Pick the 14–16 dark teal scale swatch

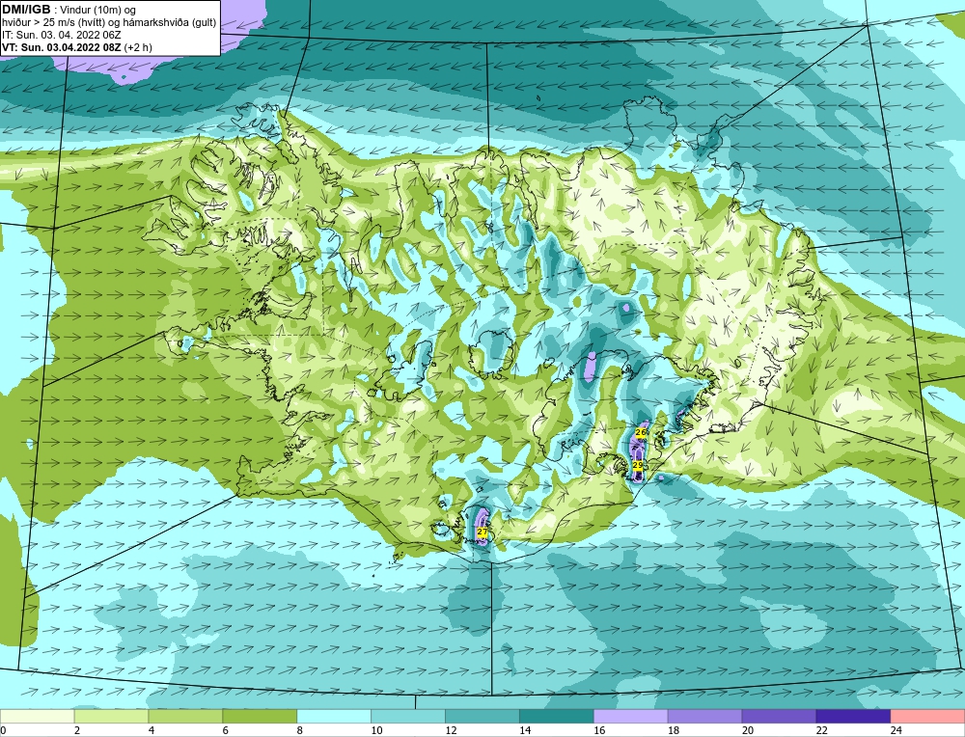point(557,717)
